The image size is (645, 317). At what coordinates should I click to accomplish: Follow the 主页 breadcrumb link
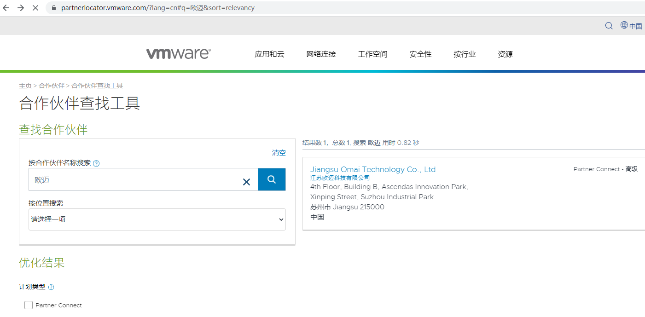click(25, 86)
